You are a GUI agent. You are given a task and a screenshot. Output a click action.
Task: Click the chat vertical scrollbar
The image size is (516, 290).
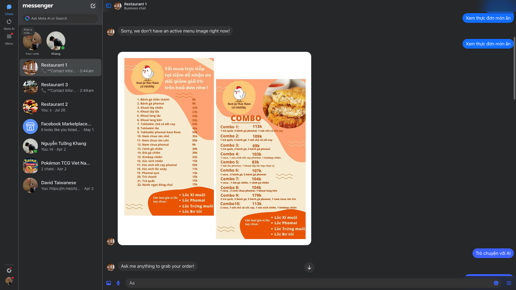click(514, 68)
